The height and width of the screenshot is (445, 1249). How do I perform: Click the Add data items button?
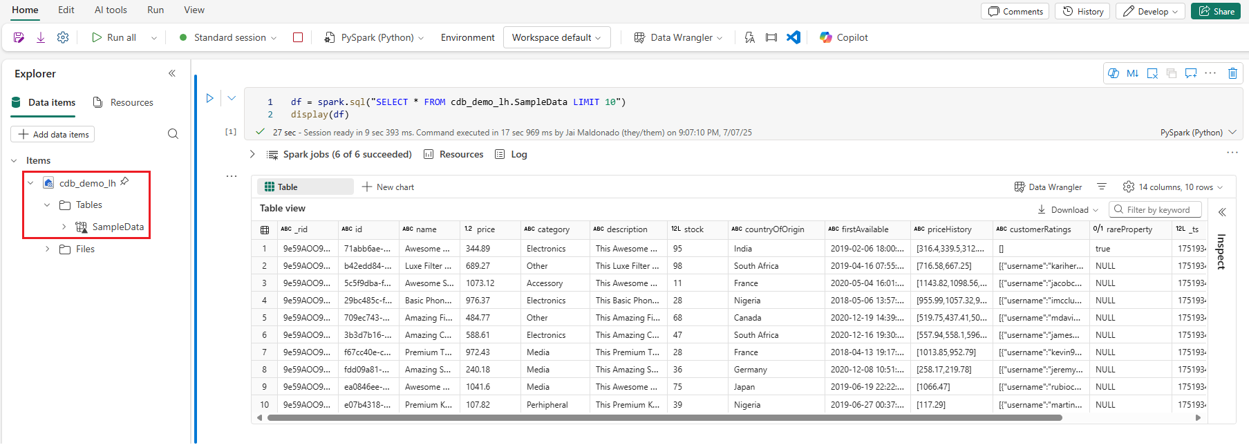[x=53, y=134]
